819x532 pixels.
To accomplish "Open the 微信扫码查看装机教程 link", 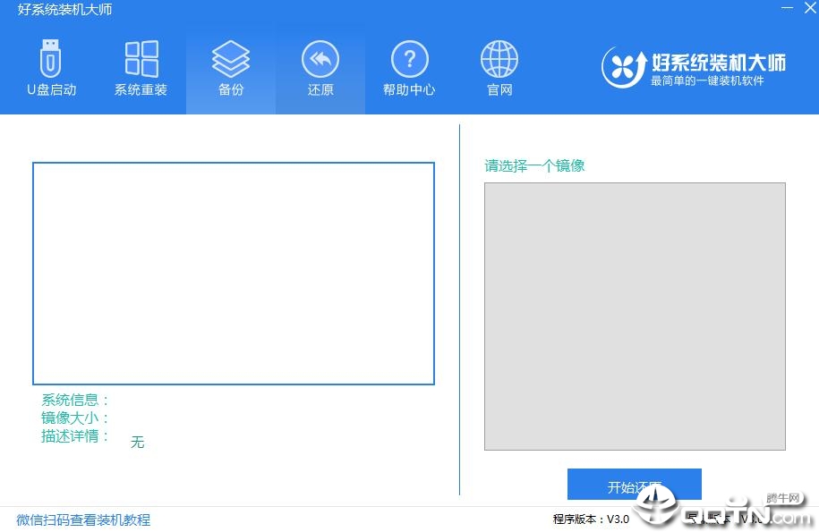I will click(83, 519).
